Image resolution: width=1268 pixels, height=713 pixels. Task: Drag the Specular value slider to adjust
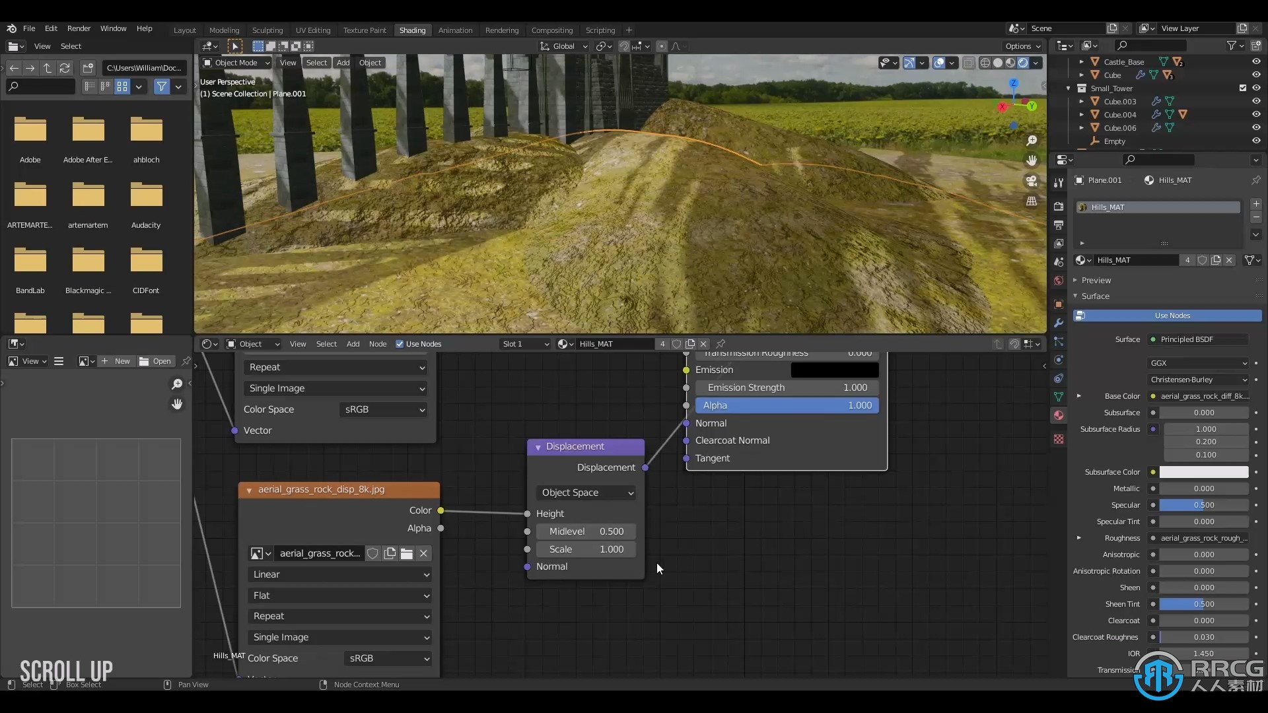tap(1205, 505)
